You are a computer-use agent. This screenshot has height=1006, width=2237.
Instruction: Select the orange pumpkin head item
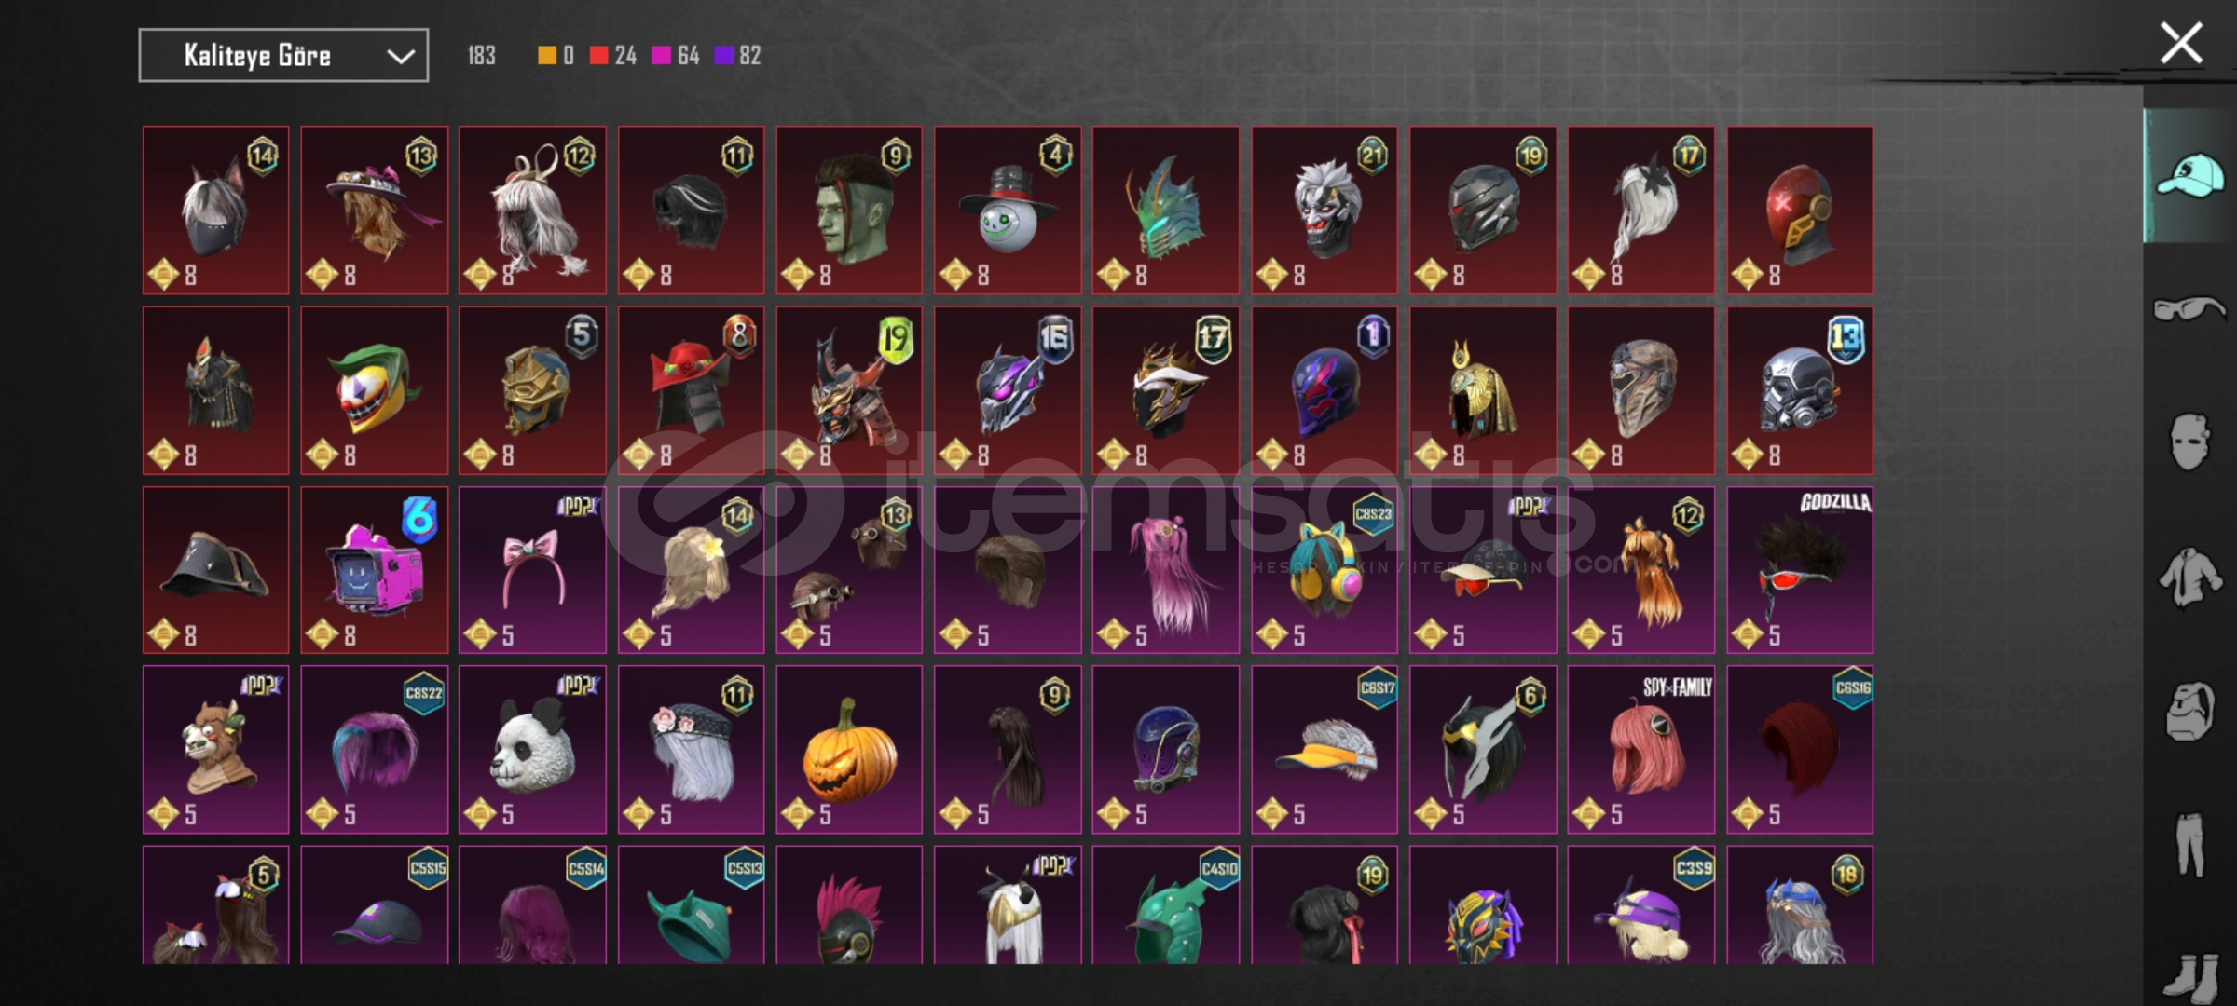(x=849, y=750)
